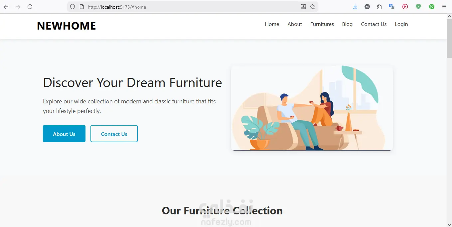
Task: Open the green shield extension icon
Action: click(418, 7)
